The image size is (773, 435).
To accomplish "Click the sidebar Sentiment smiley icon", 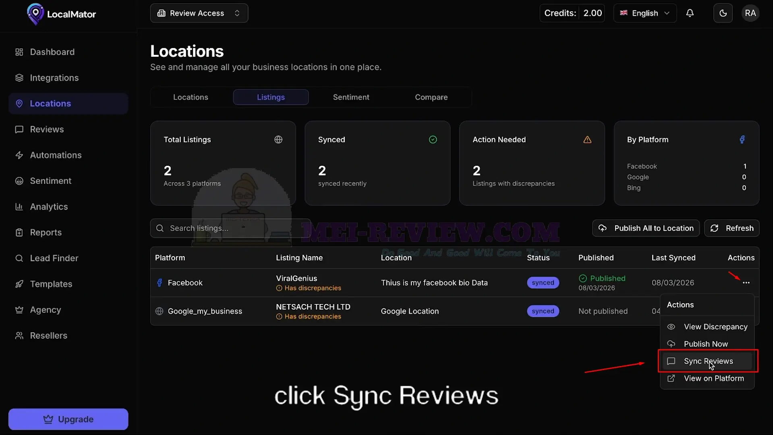I will (19, 181).
